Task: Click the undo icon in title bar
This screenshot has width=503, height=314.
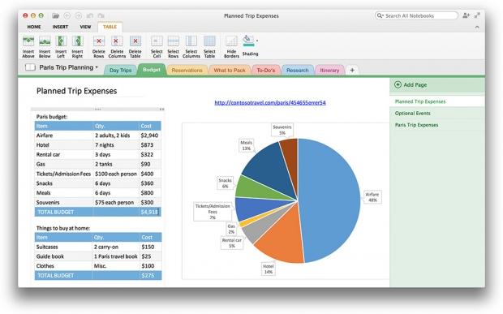Action: [x=90, y=15]
